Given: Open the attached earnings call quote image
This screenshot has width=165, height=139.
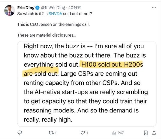Looking at the screenshot, I should point(87,84).
